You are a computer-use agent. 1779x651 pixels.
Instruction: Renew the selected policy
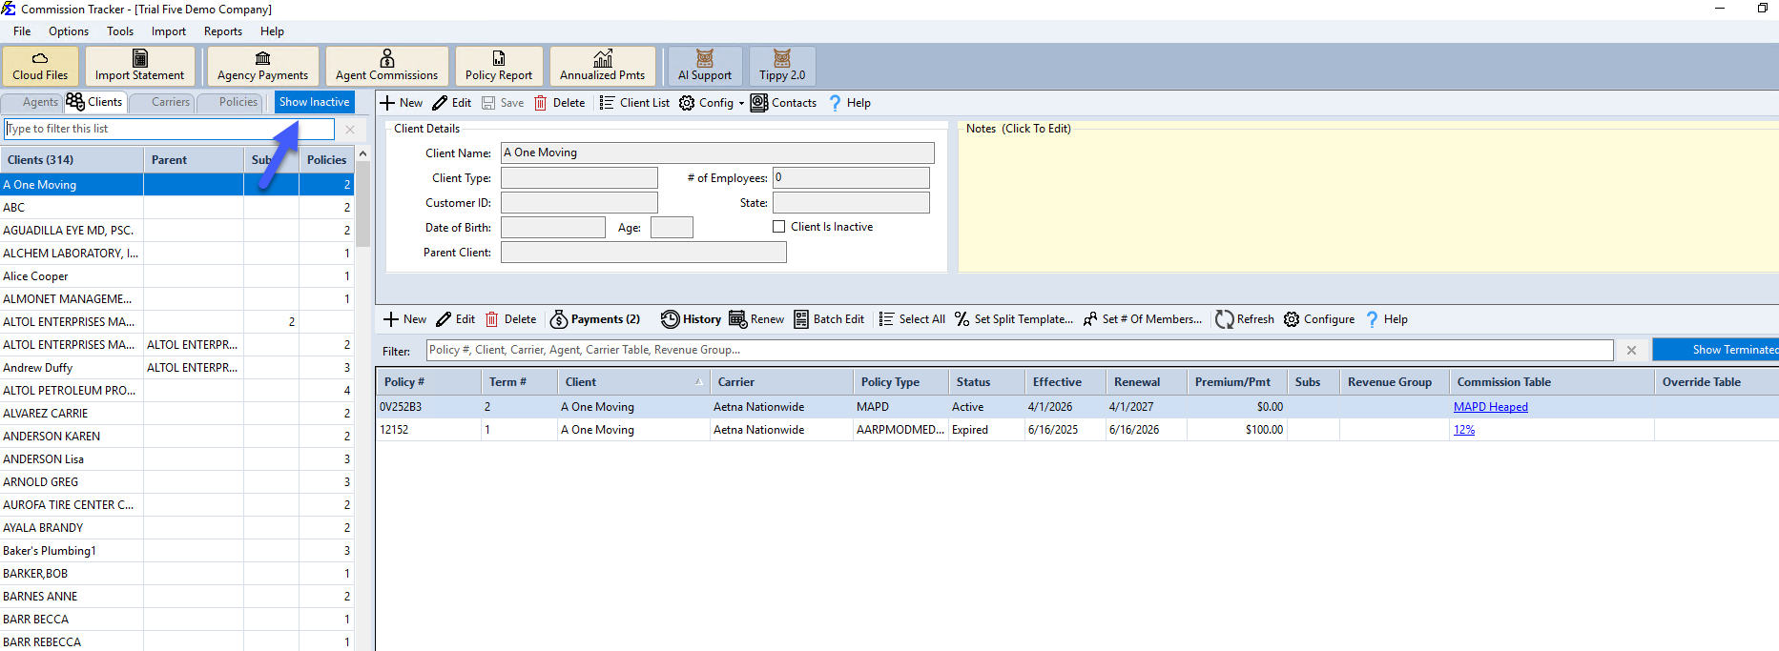(756, 319)
